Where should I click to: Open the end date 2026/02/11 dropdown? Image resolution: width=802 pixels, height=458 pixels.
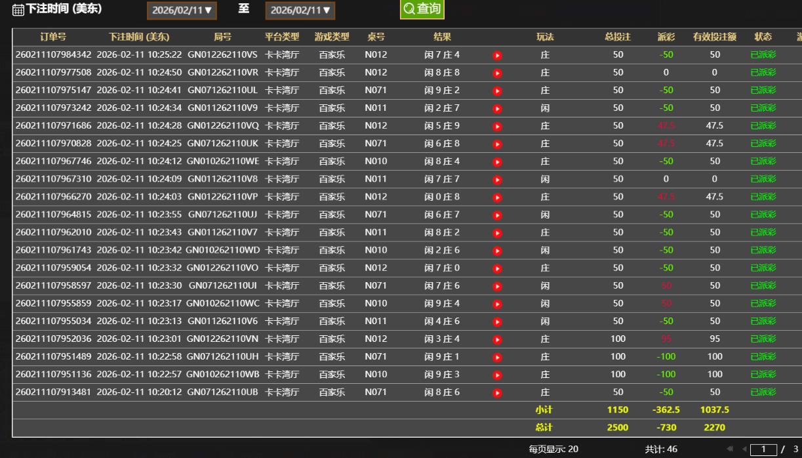click(300, 10)
